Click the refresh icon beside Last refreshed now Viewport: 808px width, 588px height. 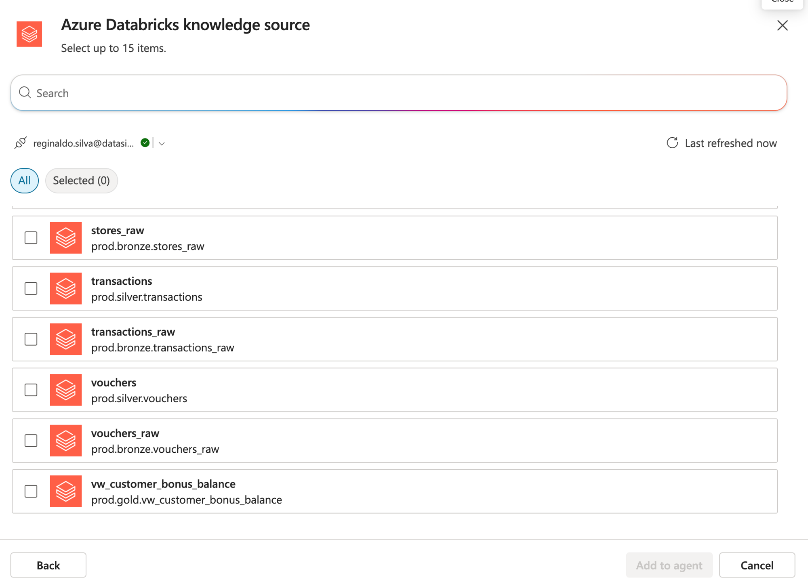point(672,143)
